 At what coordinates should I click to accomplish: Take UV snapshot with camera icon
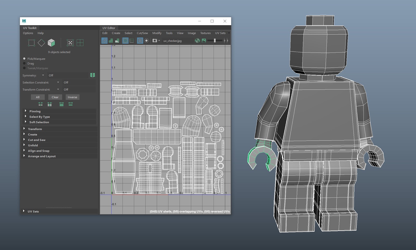155,41
